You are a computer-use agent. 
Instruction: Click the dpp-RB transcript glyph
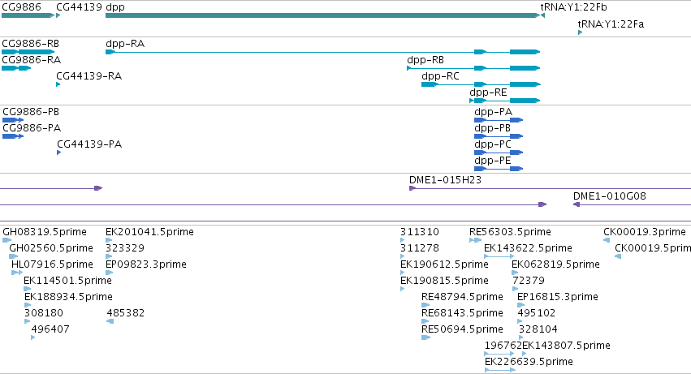tap(473, 68)
